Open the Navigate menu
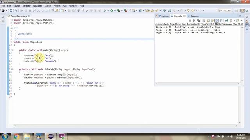Image resolution: width=250 pixels, height=140 pixels. pyautogui.click(x=37, y=6)
